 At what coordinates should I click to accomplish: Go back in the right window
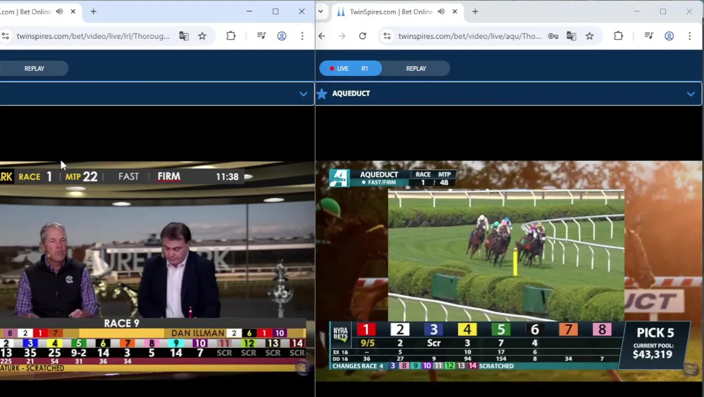click(322, 36)
